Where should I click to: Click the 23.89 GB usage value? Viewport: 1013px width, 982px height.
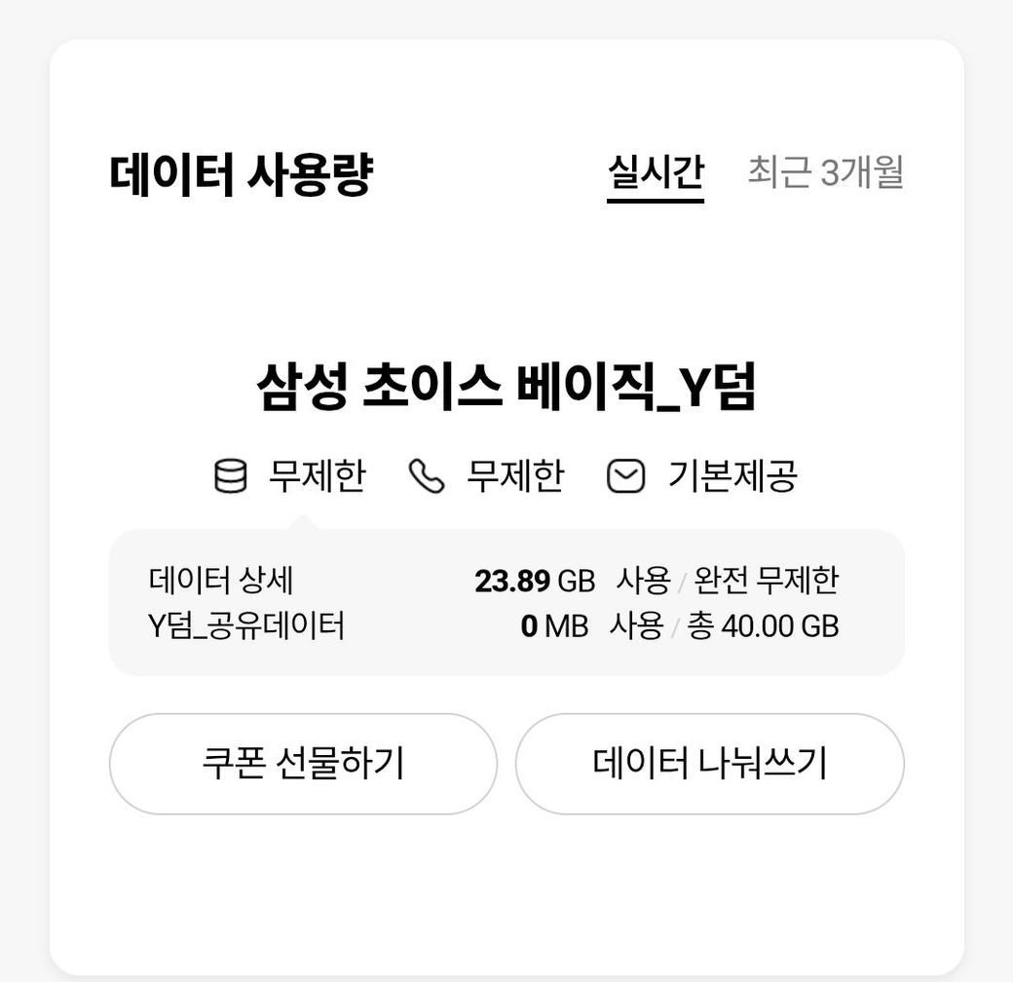click(x=534, y=582)
